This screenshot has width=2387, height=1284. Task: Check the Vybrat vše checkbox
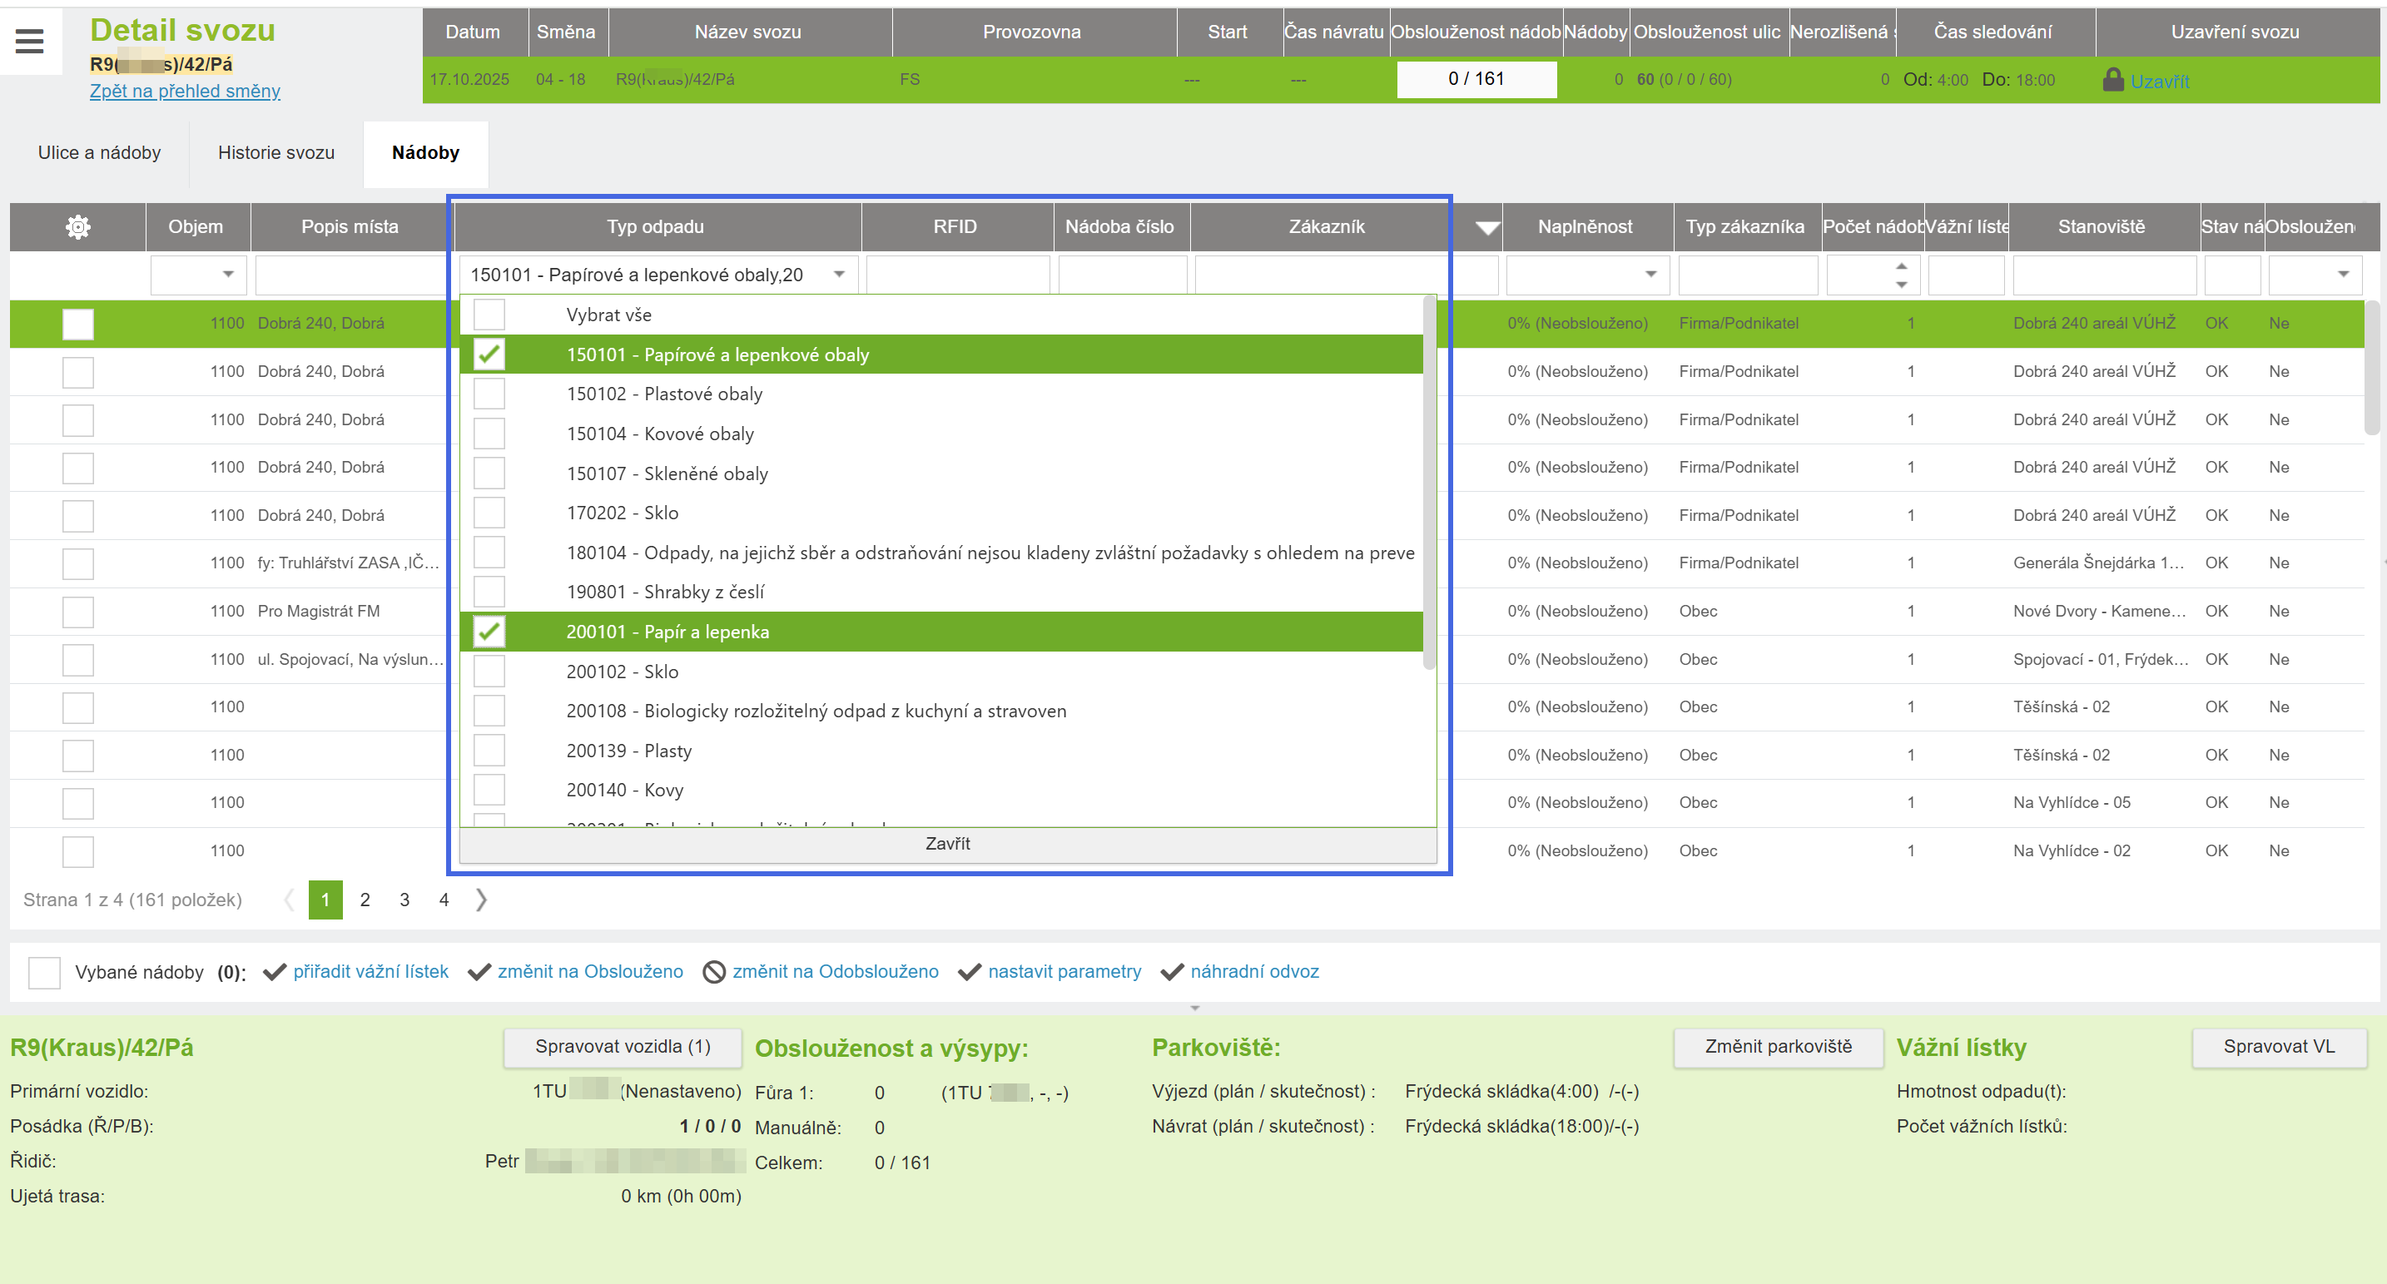[489, 315]
